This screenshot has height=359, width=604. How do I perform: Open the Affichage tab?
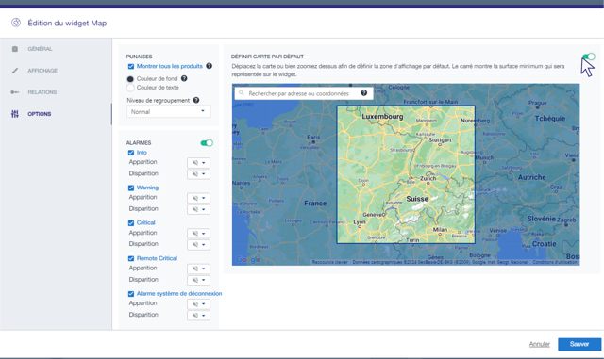click(42, 71)
